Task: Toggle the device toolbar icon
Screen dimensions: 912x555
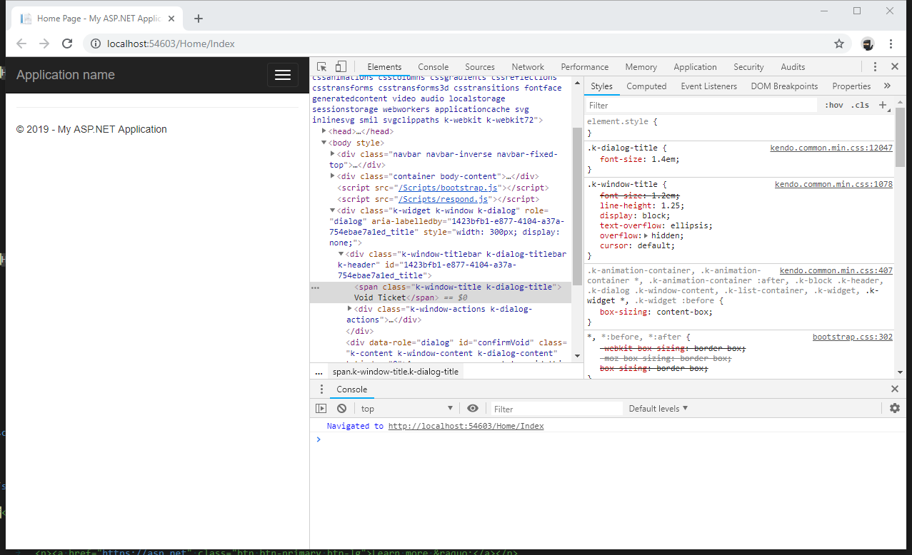Action: point(341,66)
